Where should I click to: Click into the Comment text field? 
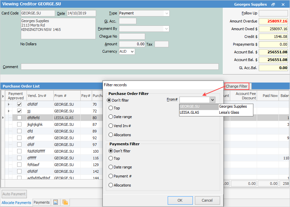[120, 67]
